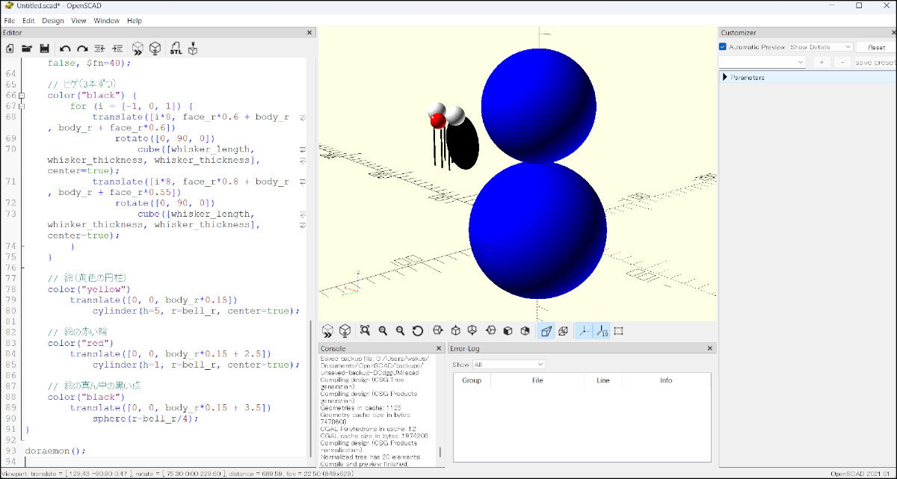Click the sphere(r=bell_r/4); code line
897x479 pixels.
146,419
